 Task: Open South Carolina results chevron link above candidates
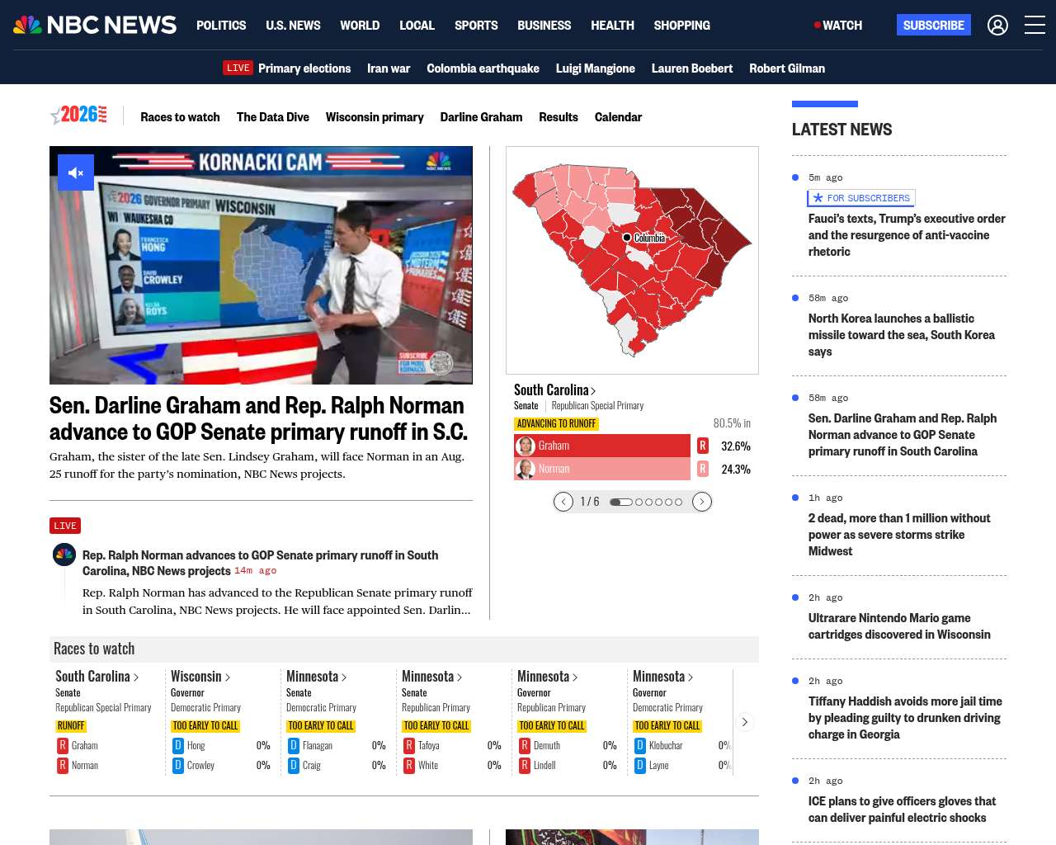(554, 389)
